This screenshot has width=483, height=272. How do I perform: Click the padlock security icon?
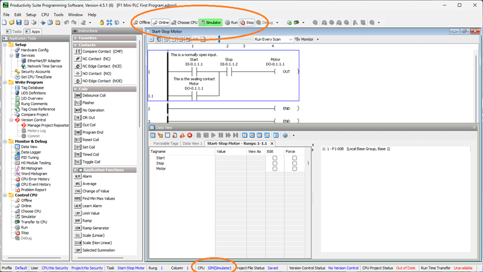101,22
